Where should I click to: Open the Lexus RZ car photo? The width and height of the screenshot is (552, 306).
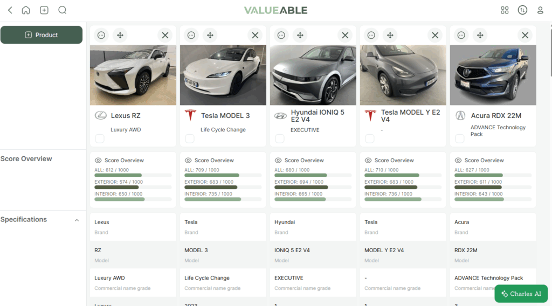tap(133, 75)
